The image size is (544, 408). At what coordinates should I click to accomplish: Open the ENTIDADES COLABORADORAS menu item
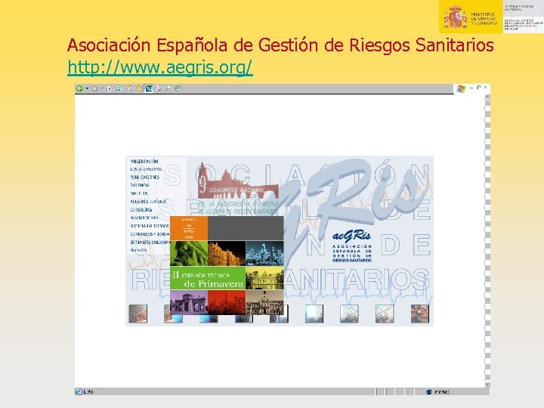point(150,243)
